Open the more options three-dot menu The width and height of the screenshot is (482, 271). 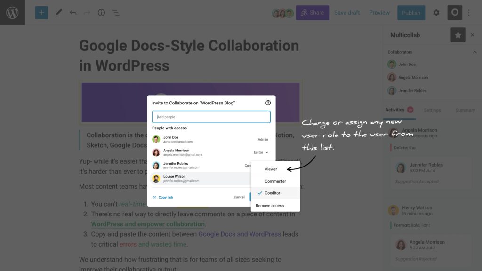(x=469, y=13)
